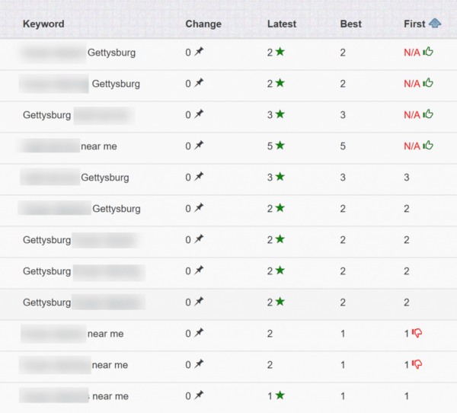The height and width of the screenshot is (413, 457).
Task: Click thumbs-up icon in the rank 5 row
Action: (428, 146)
